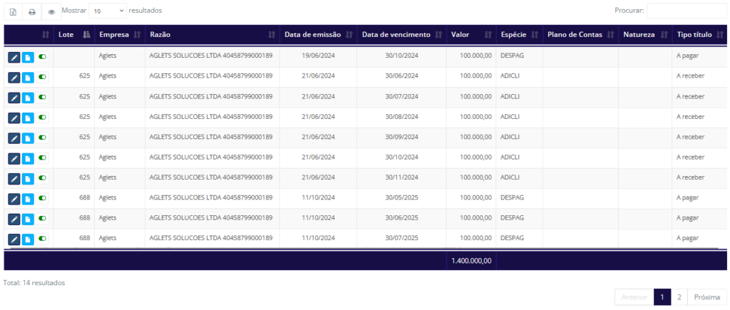Click the due date 30/05/2025 cell
The width and height of the screenshot is (730, 310).
pos(402,197)
